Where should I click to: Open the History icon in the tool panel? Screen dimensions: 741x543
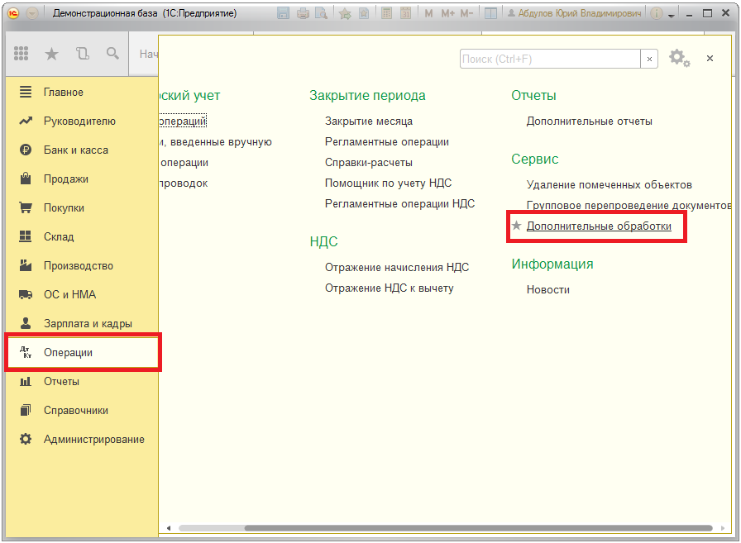[x=82, y=54]
